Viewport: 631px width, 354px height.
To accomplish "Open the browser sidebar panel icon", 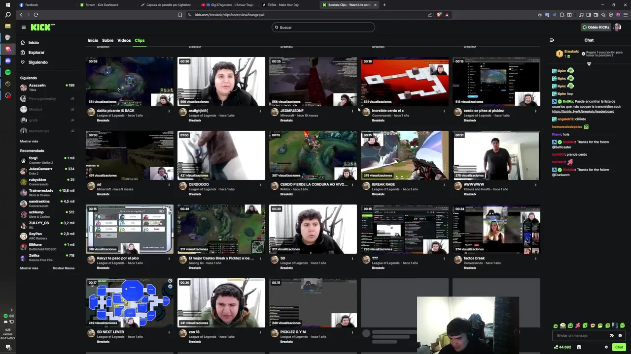I will click(589, 15).
